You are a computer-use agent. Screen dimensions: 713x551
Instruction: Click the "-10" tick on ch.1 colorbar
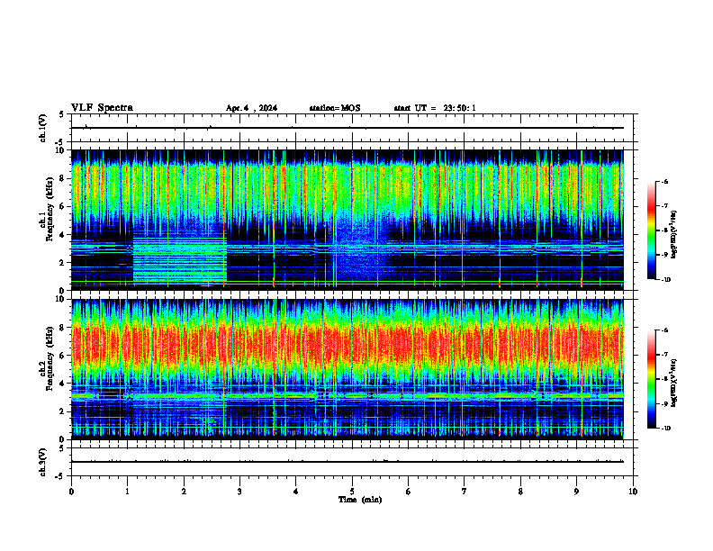coord(665,280)
